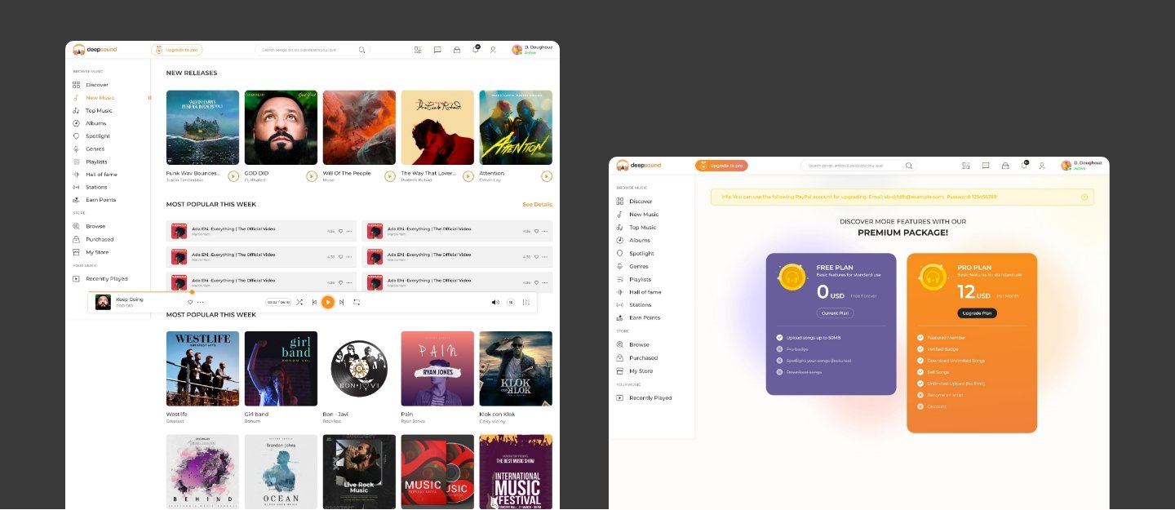Open Recently Played in the New Releases window sidebar
This screenshot has height=510, width=1175.
(100, 279)
